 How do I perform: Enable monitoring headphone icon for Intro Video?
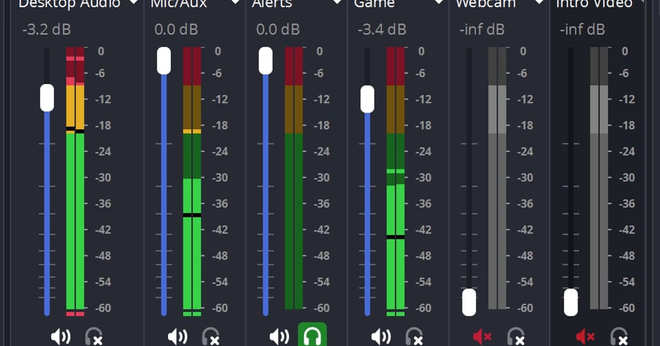tap(619, 337)
